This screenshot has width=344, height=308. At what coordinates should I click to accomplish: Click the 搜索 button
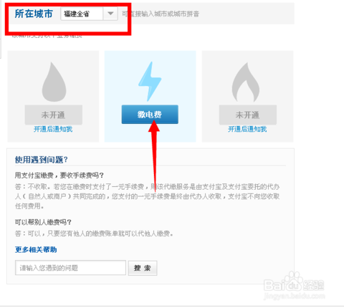click(143, 268)
